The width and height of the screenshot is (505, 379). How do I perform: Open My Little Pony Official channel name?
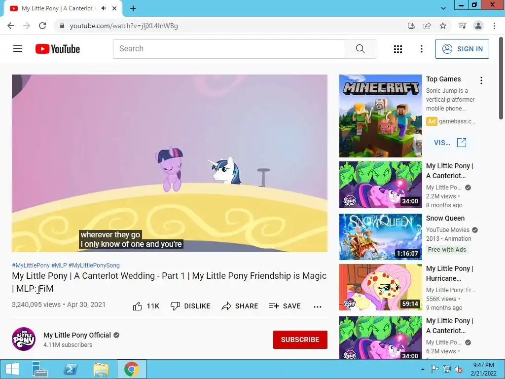click(x=77, y=335)
